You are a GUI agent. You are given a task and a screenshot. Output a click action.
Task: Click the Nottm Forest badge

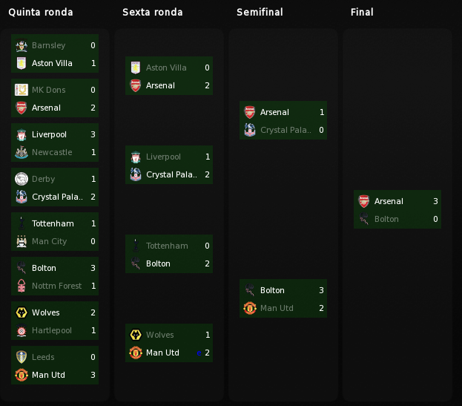[22, 286]
